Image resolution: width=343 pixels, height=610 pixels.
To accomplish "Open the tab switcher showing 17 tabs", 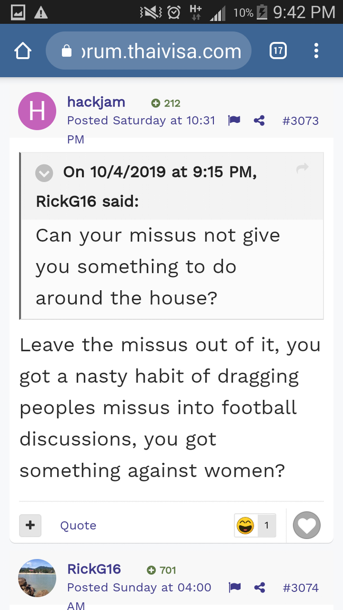I will click(278, 51).
